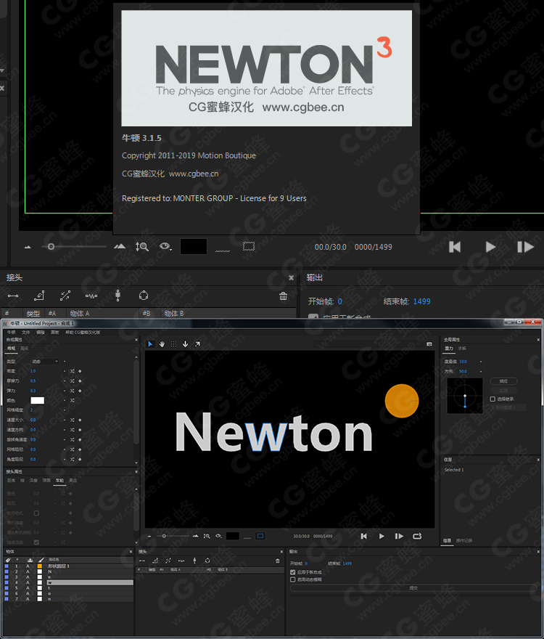Click the camera snapshot icon above the preview
This screenshot has width=544, height=639.
tap(429, 344)
